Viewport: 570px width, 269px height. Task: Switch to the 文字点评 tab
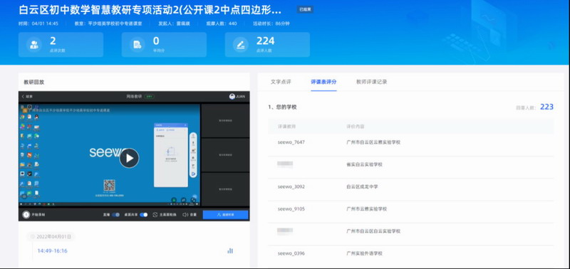click(281, 82)
